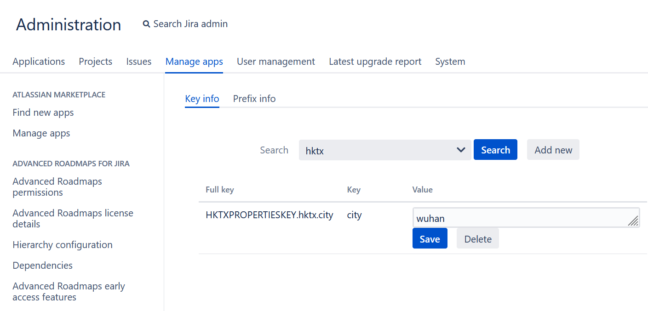
Task: Save the city value
Action: pos(430,239)
